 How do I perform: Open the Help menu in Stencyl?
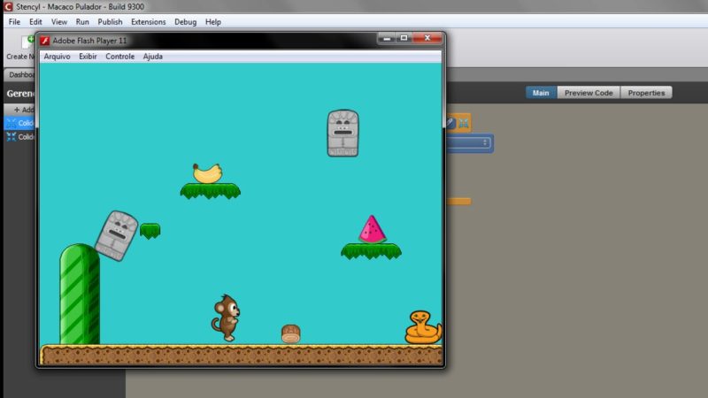[212, 21]
